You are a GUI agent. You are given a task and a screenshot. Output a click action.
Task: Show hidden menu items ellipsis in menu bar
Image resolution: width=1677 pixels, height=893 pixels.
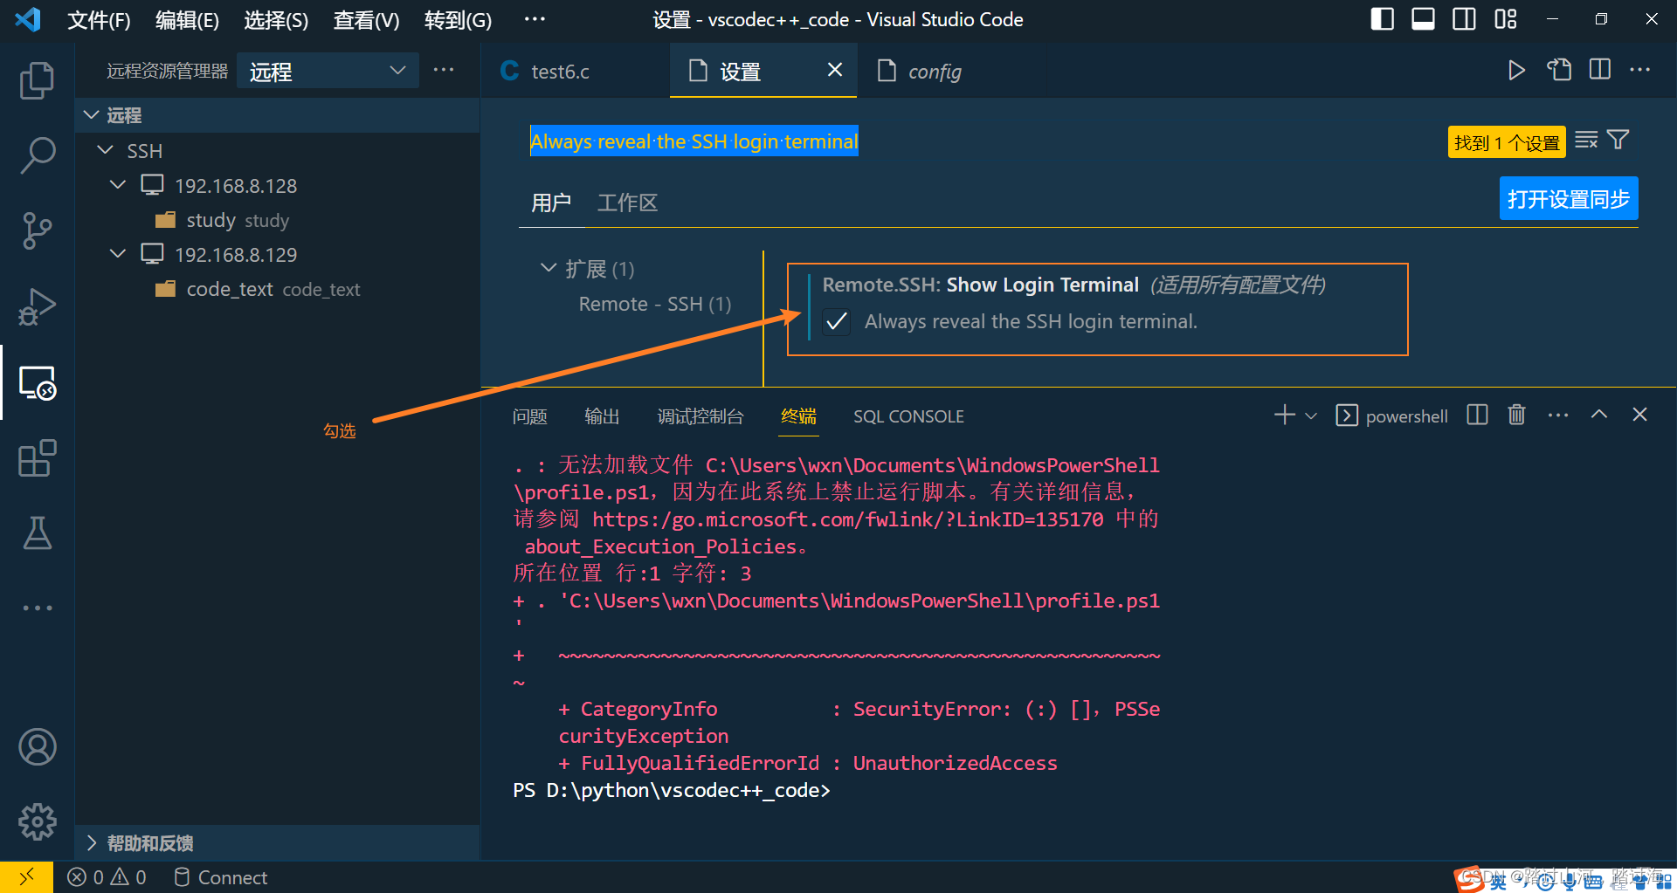(535, 19)
